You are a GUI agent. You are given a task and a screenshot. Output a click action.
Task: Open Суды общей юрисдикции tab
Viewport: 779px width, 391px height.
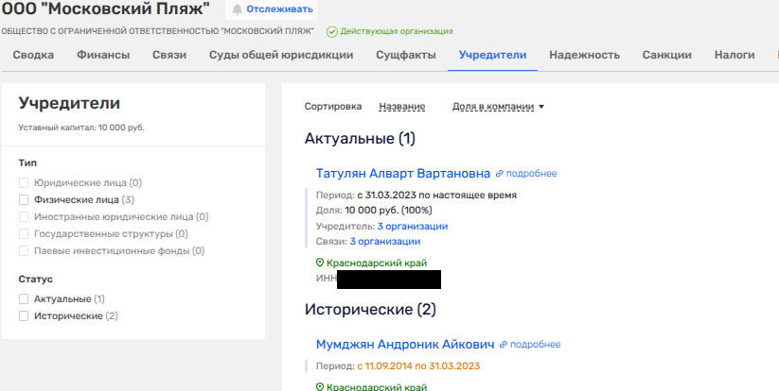tap(281, 55)
